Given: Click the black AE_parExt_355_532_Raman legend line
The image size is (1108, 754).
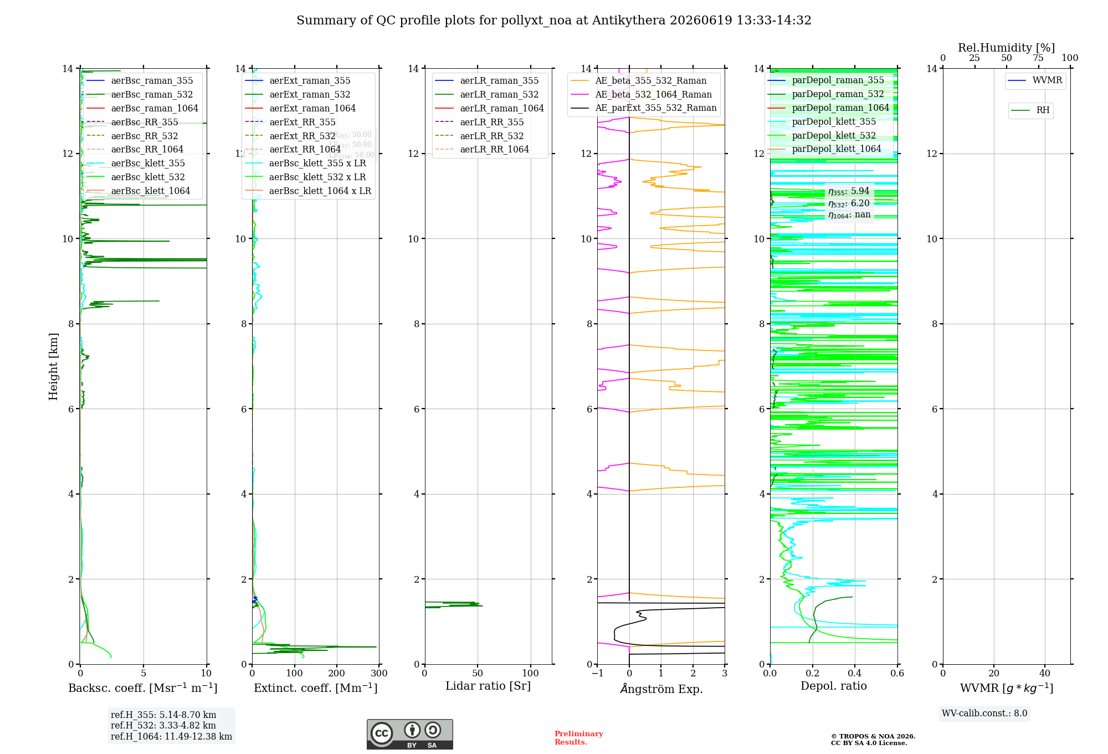Looking at the screenshot, I should coord(579,108).
